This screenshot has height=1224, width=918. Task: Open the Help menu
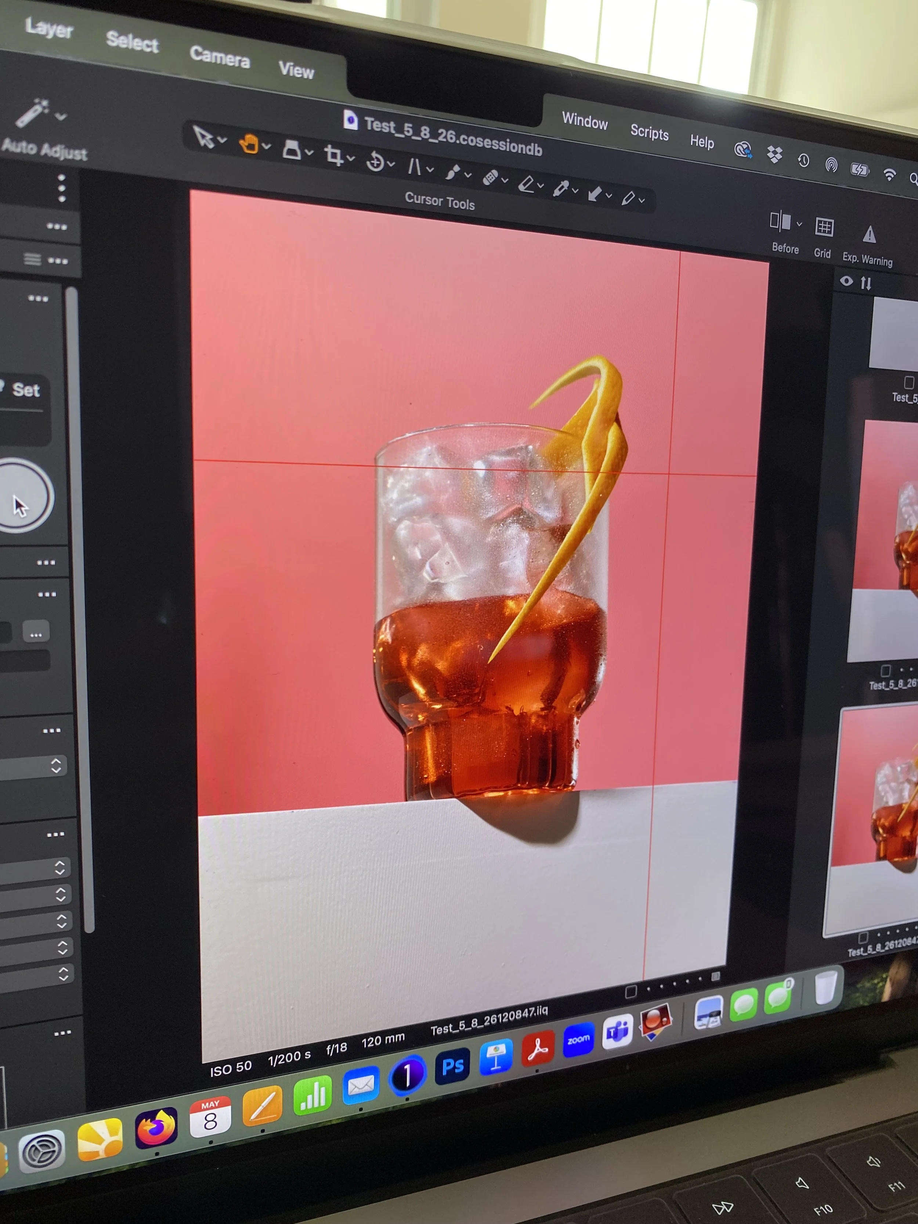point(702,142)
